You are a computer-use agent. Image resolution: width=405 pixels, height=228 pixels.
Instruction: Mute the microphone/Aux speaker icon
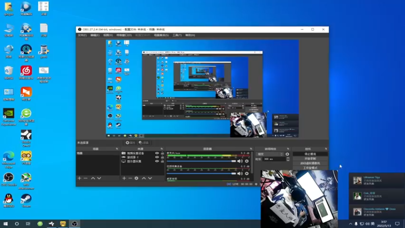pos(240,161)
